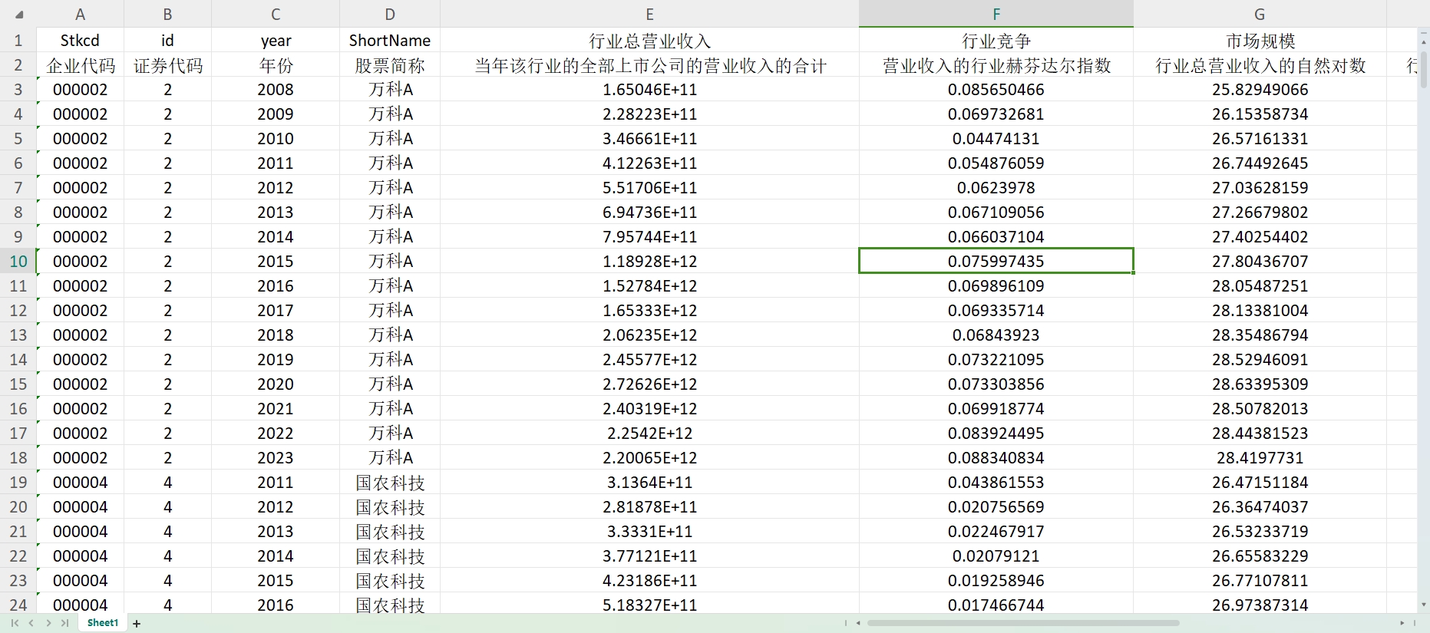
Task: Select the '0.075997435' highlighted cell
Action: (996, 261)
